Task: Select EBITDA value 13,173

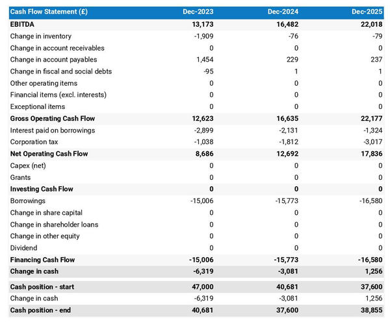Action: coord(202,24)
